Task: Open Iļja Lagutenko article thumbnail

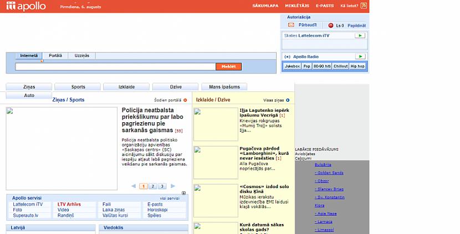Action: coord(216,124)
